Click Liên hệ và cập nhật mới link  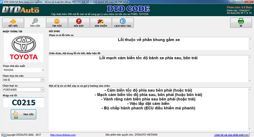(x=231, y=135)
